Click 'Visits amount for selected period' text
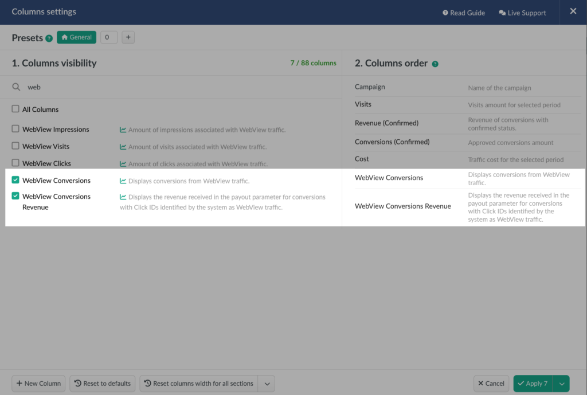The width and height of the screenshot is (587, 395). 514,105
